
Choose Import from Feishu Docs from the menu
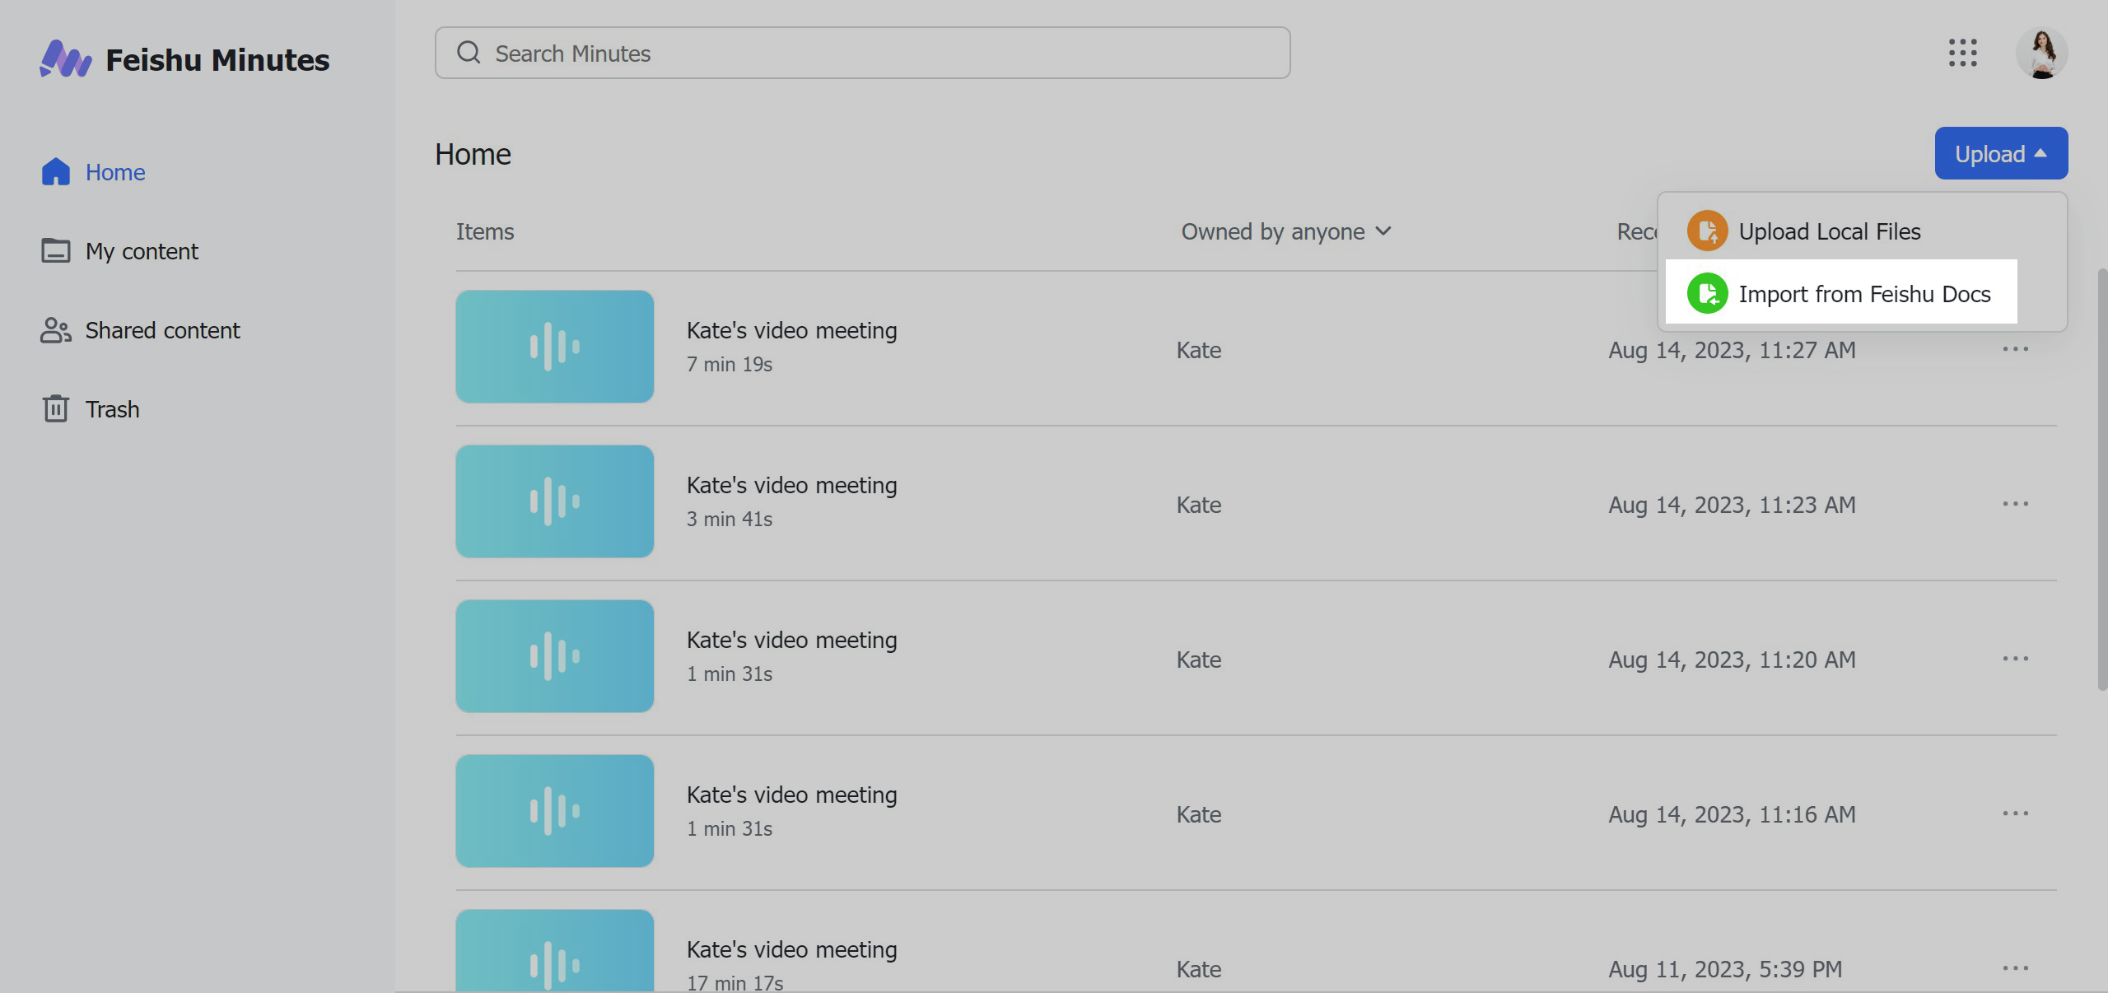(1864, 293)
